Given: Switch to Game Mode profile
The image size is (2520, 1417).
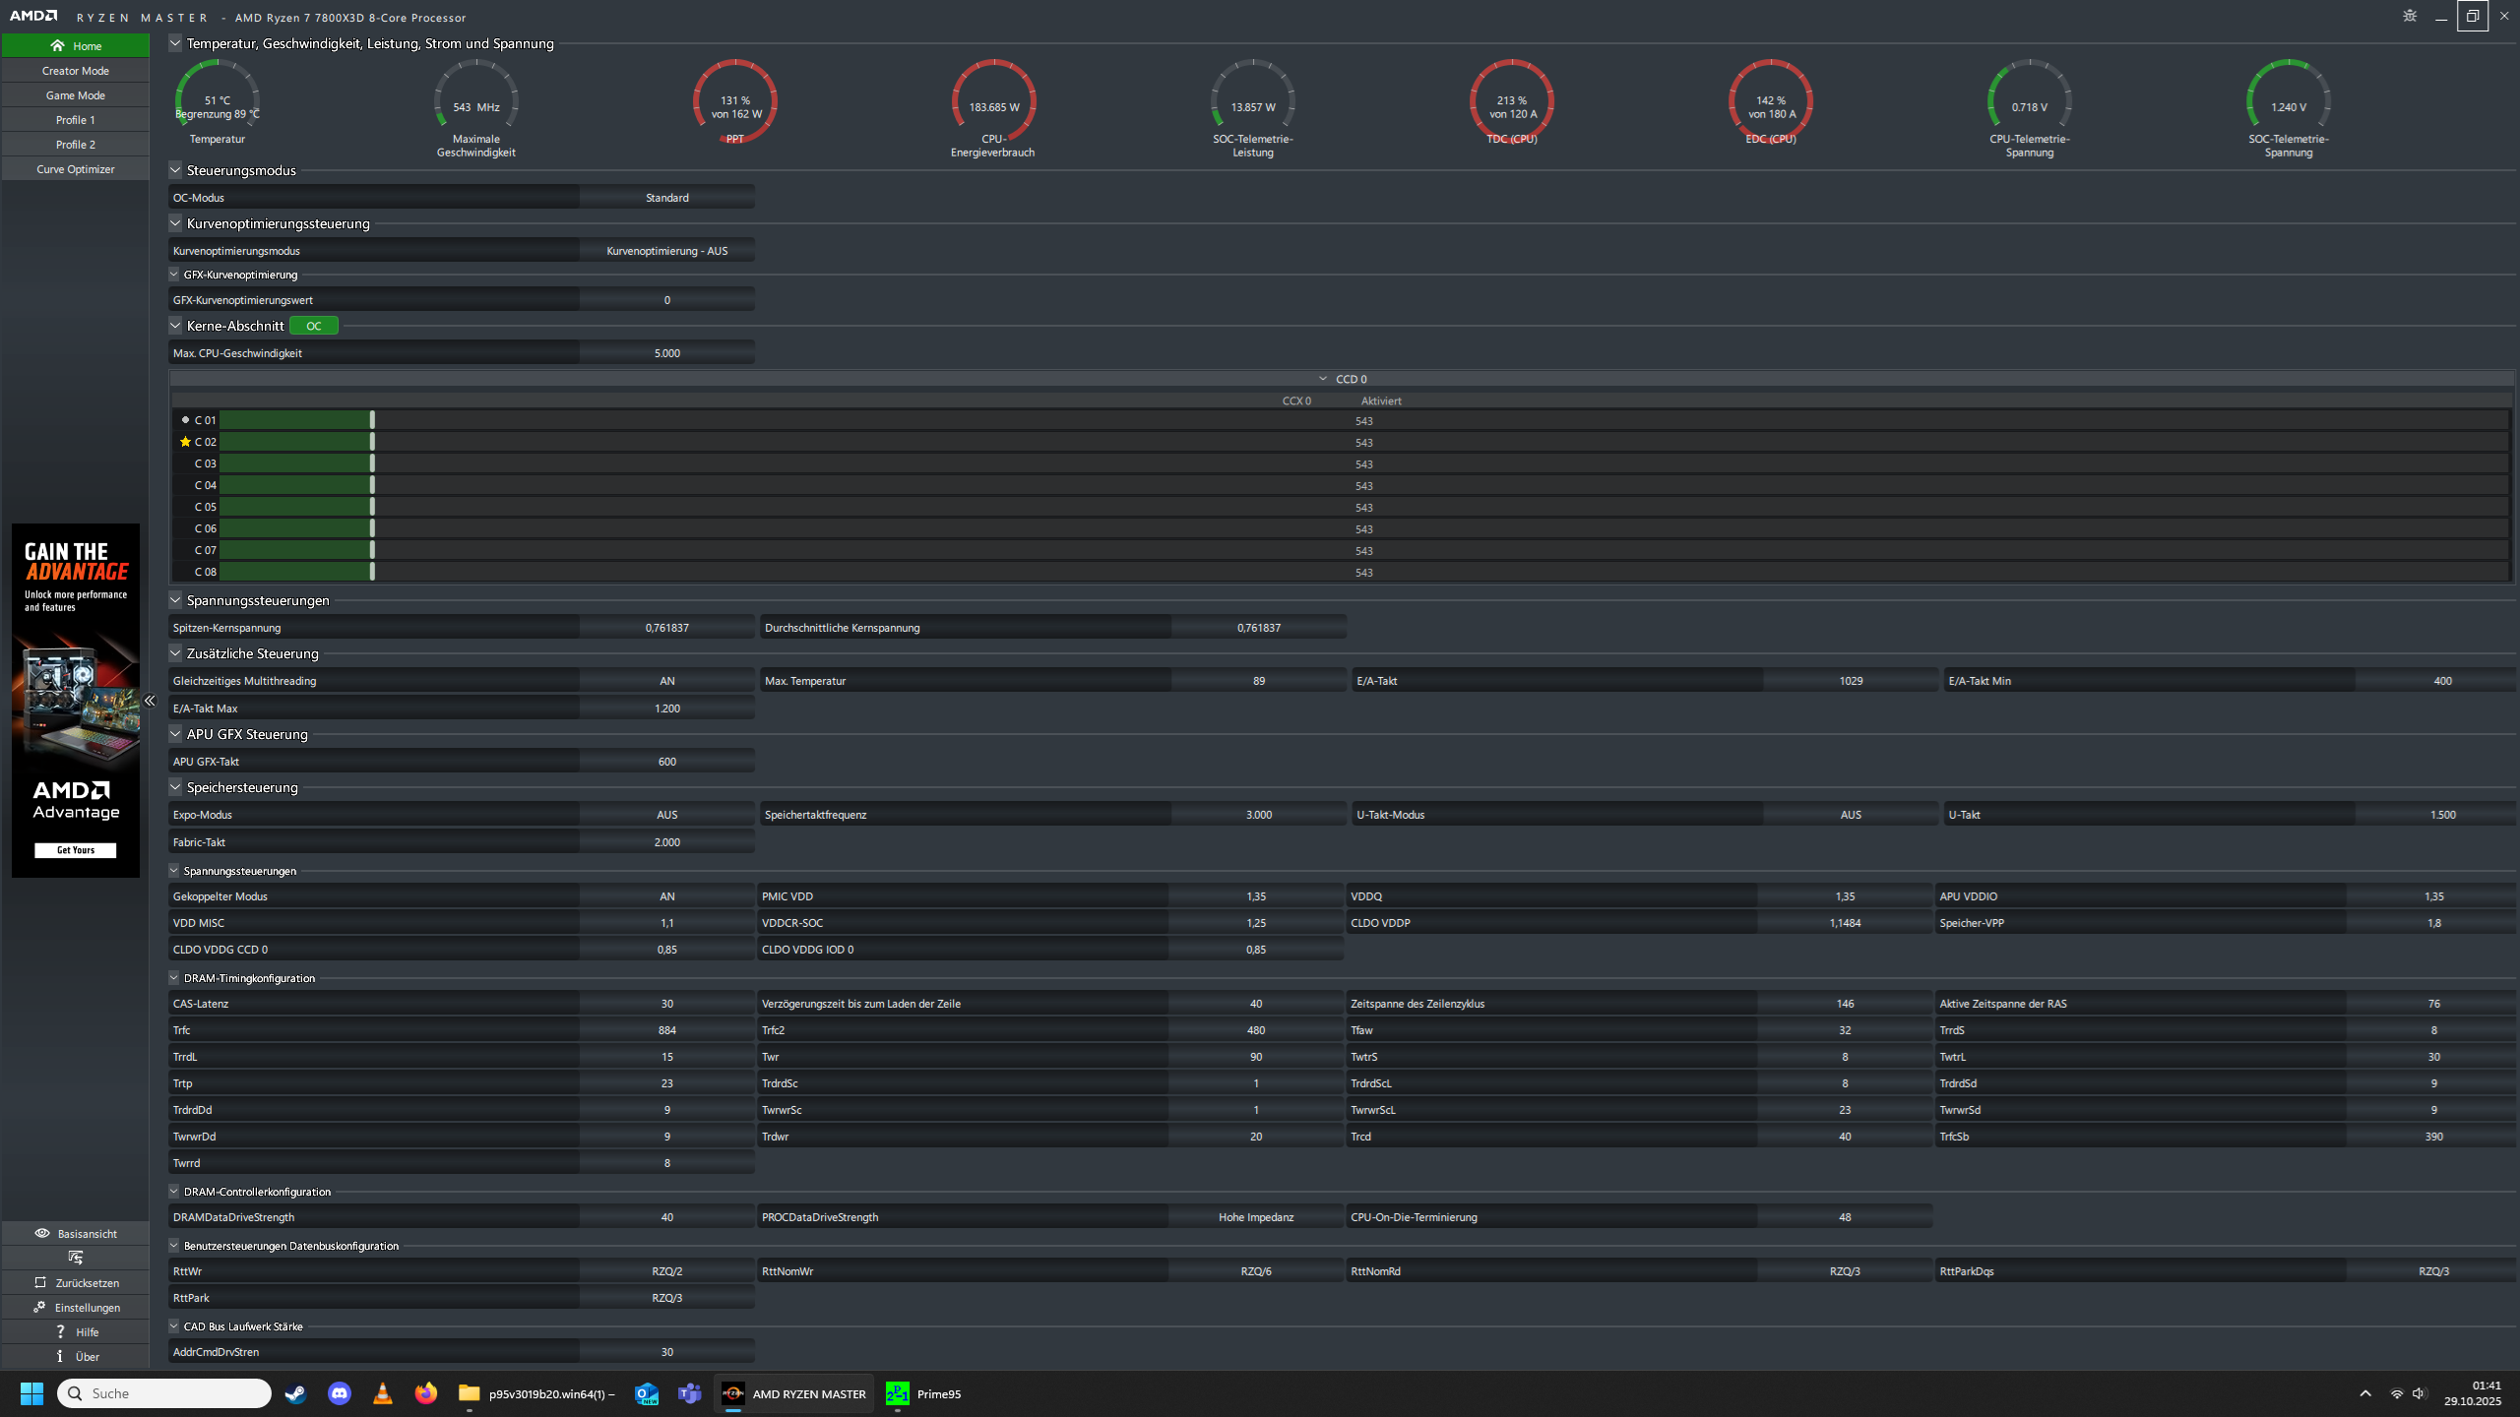Looking at the screenshot, I should tap(75, 95).
